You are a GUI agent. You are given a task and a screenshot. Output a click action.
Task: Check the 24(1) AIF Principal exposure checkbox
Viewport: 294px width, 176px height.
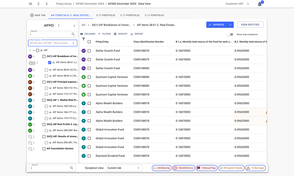pyautogui.click(x=44, y=82)
